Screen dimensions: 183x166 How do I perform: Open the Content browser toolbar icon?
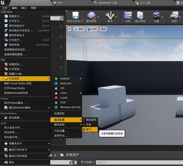tap(128, 15)
